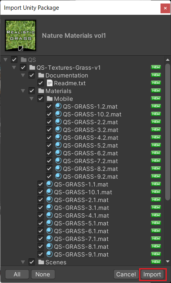Click the Realistic Grass package thumbnail
Image resolution: width=171 pixels, height=283 pixels.
tap(21, 35)
